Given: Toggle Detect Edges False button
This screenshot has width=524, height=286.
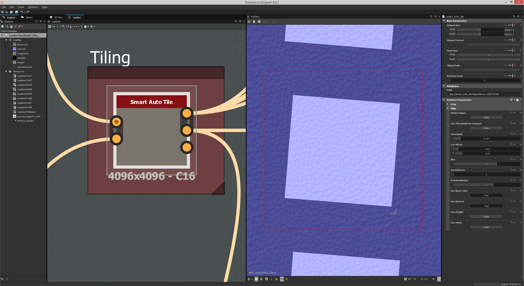Looking at the screenshot, I should [486, 117].
